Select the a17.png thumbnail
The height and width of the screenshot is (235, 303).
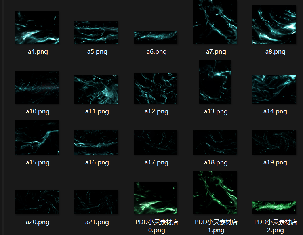point(156,142)
